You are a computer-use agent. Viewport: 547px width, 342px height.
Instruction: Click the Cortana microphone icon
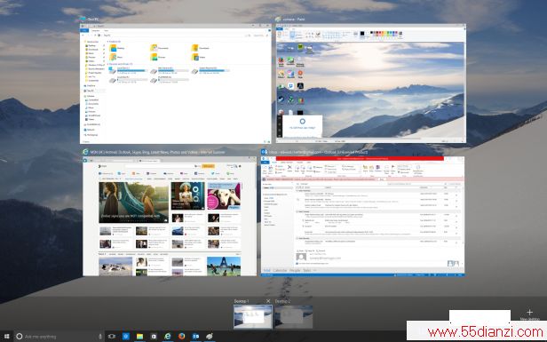[100, 337]
